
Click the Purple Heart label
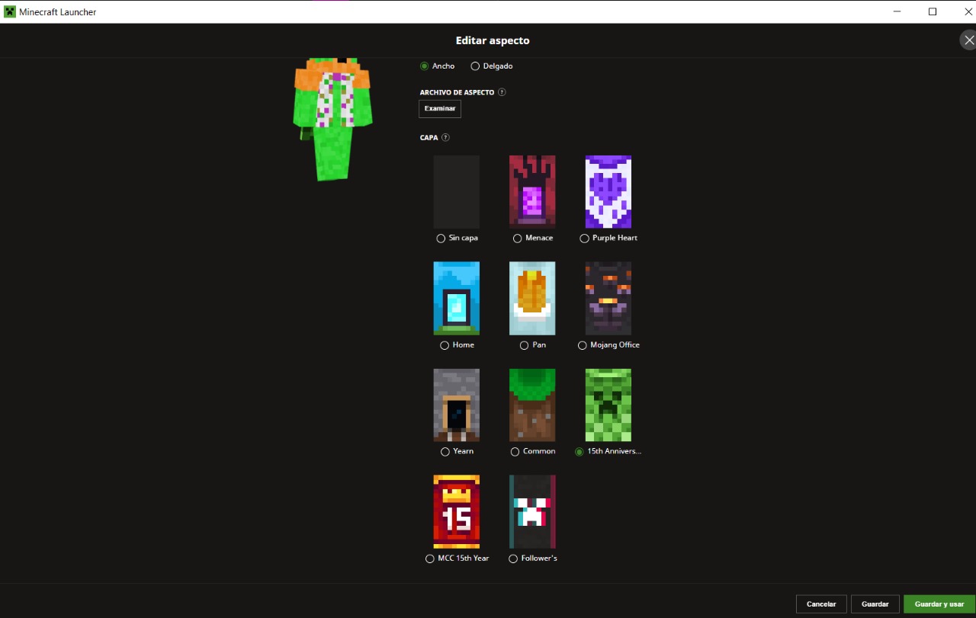coord(615,239)
